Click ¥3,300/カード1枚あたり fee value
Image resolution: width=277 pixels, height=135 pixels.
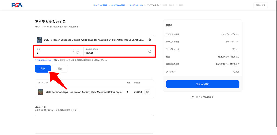228,57
